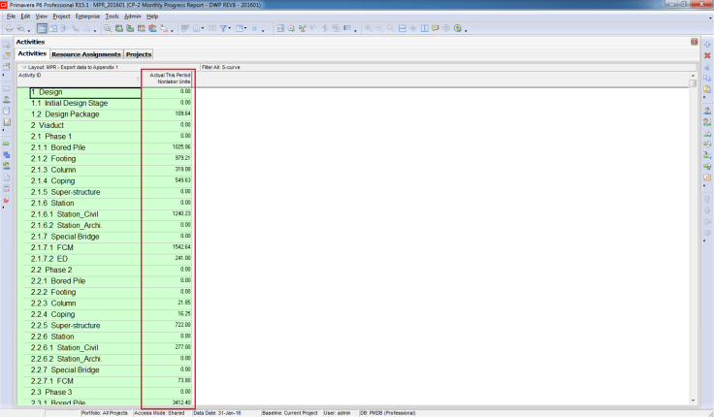This screenshot has height=417, width=714.
Task: Expand the toolbar overflow arrow at far right
Action: (467, 29)
